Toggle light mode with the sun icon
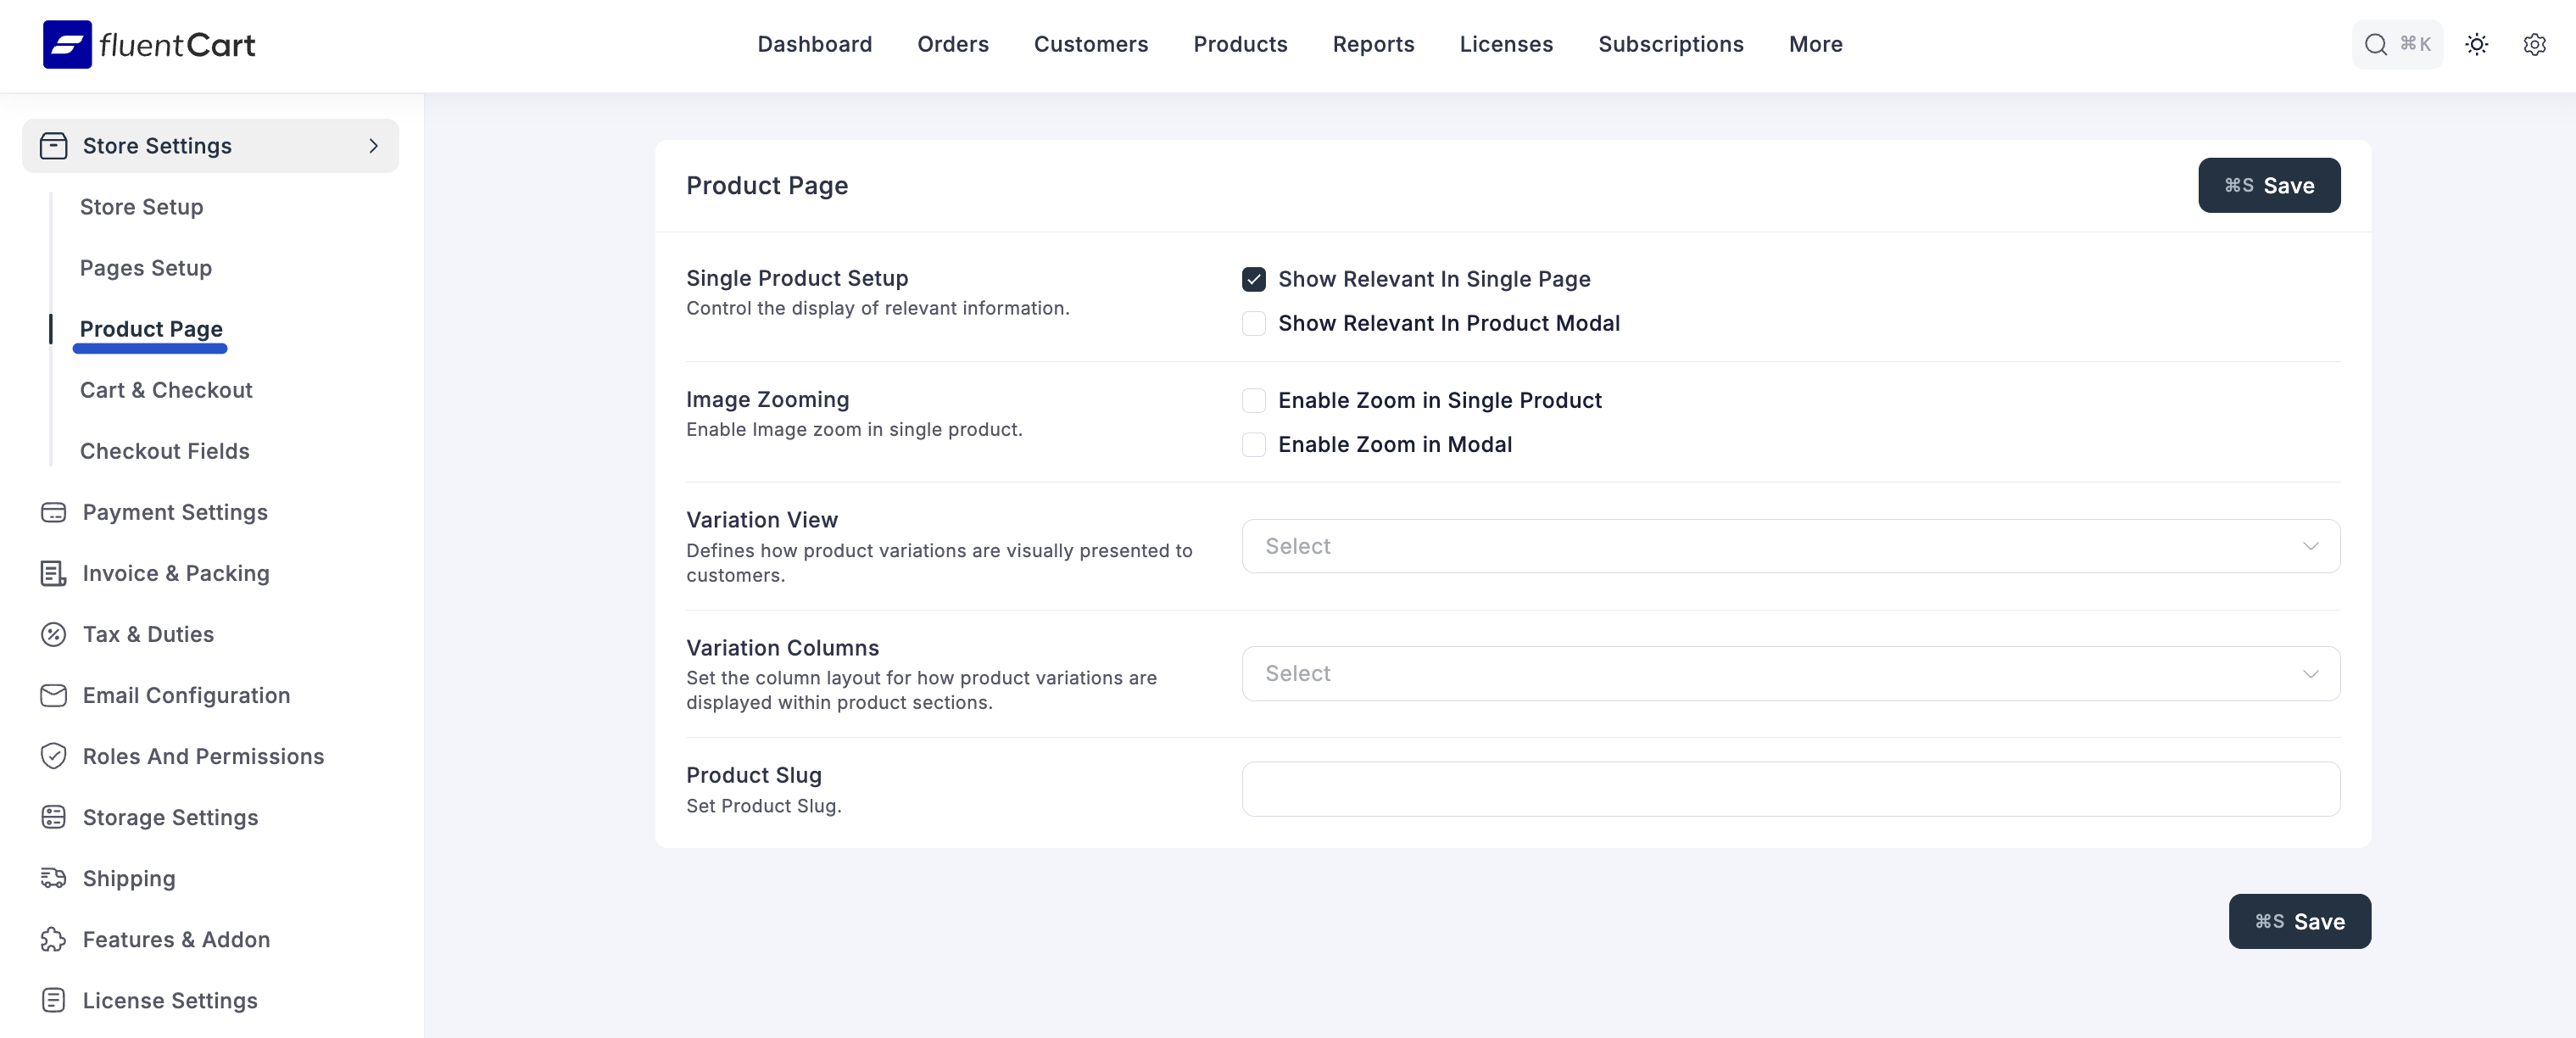This screenshot has width=2576, height=1038. pos(2477,44)
